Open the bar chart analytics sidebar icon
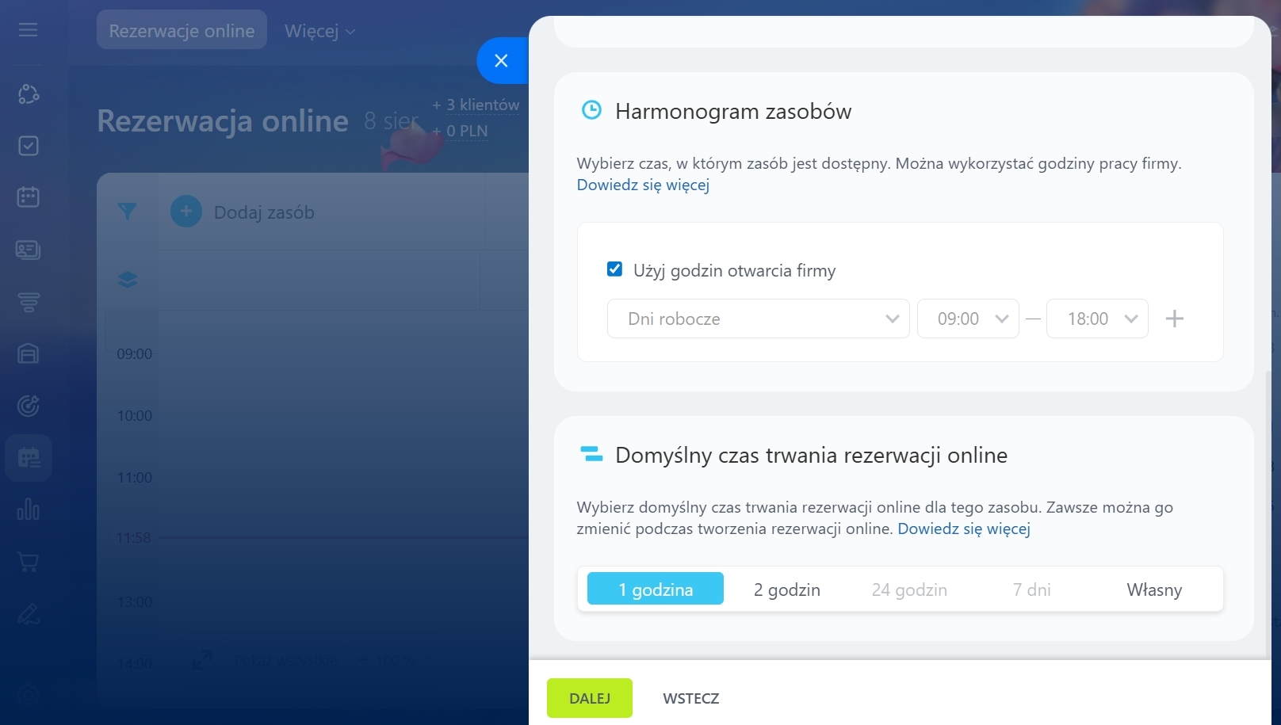The width and height of the screenshot is (1281, 725). [29, 509]
